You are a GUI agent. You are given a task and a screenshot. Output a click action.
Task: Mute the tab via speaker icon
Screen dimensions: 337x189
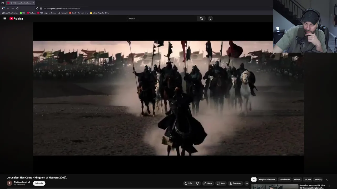(11, 3)
